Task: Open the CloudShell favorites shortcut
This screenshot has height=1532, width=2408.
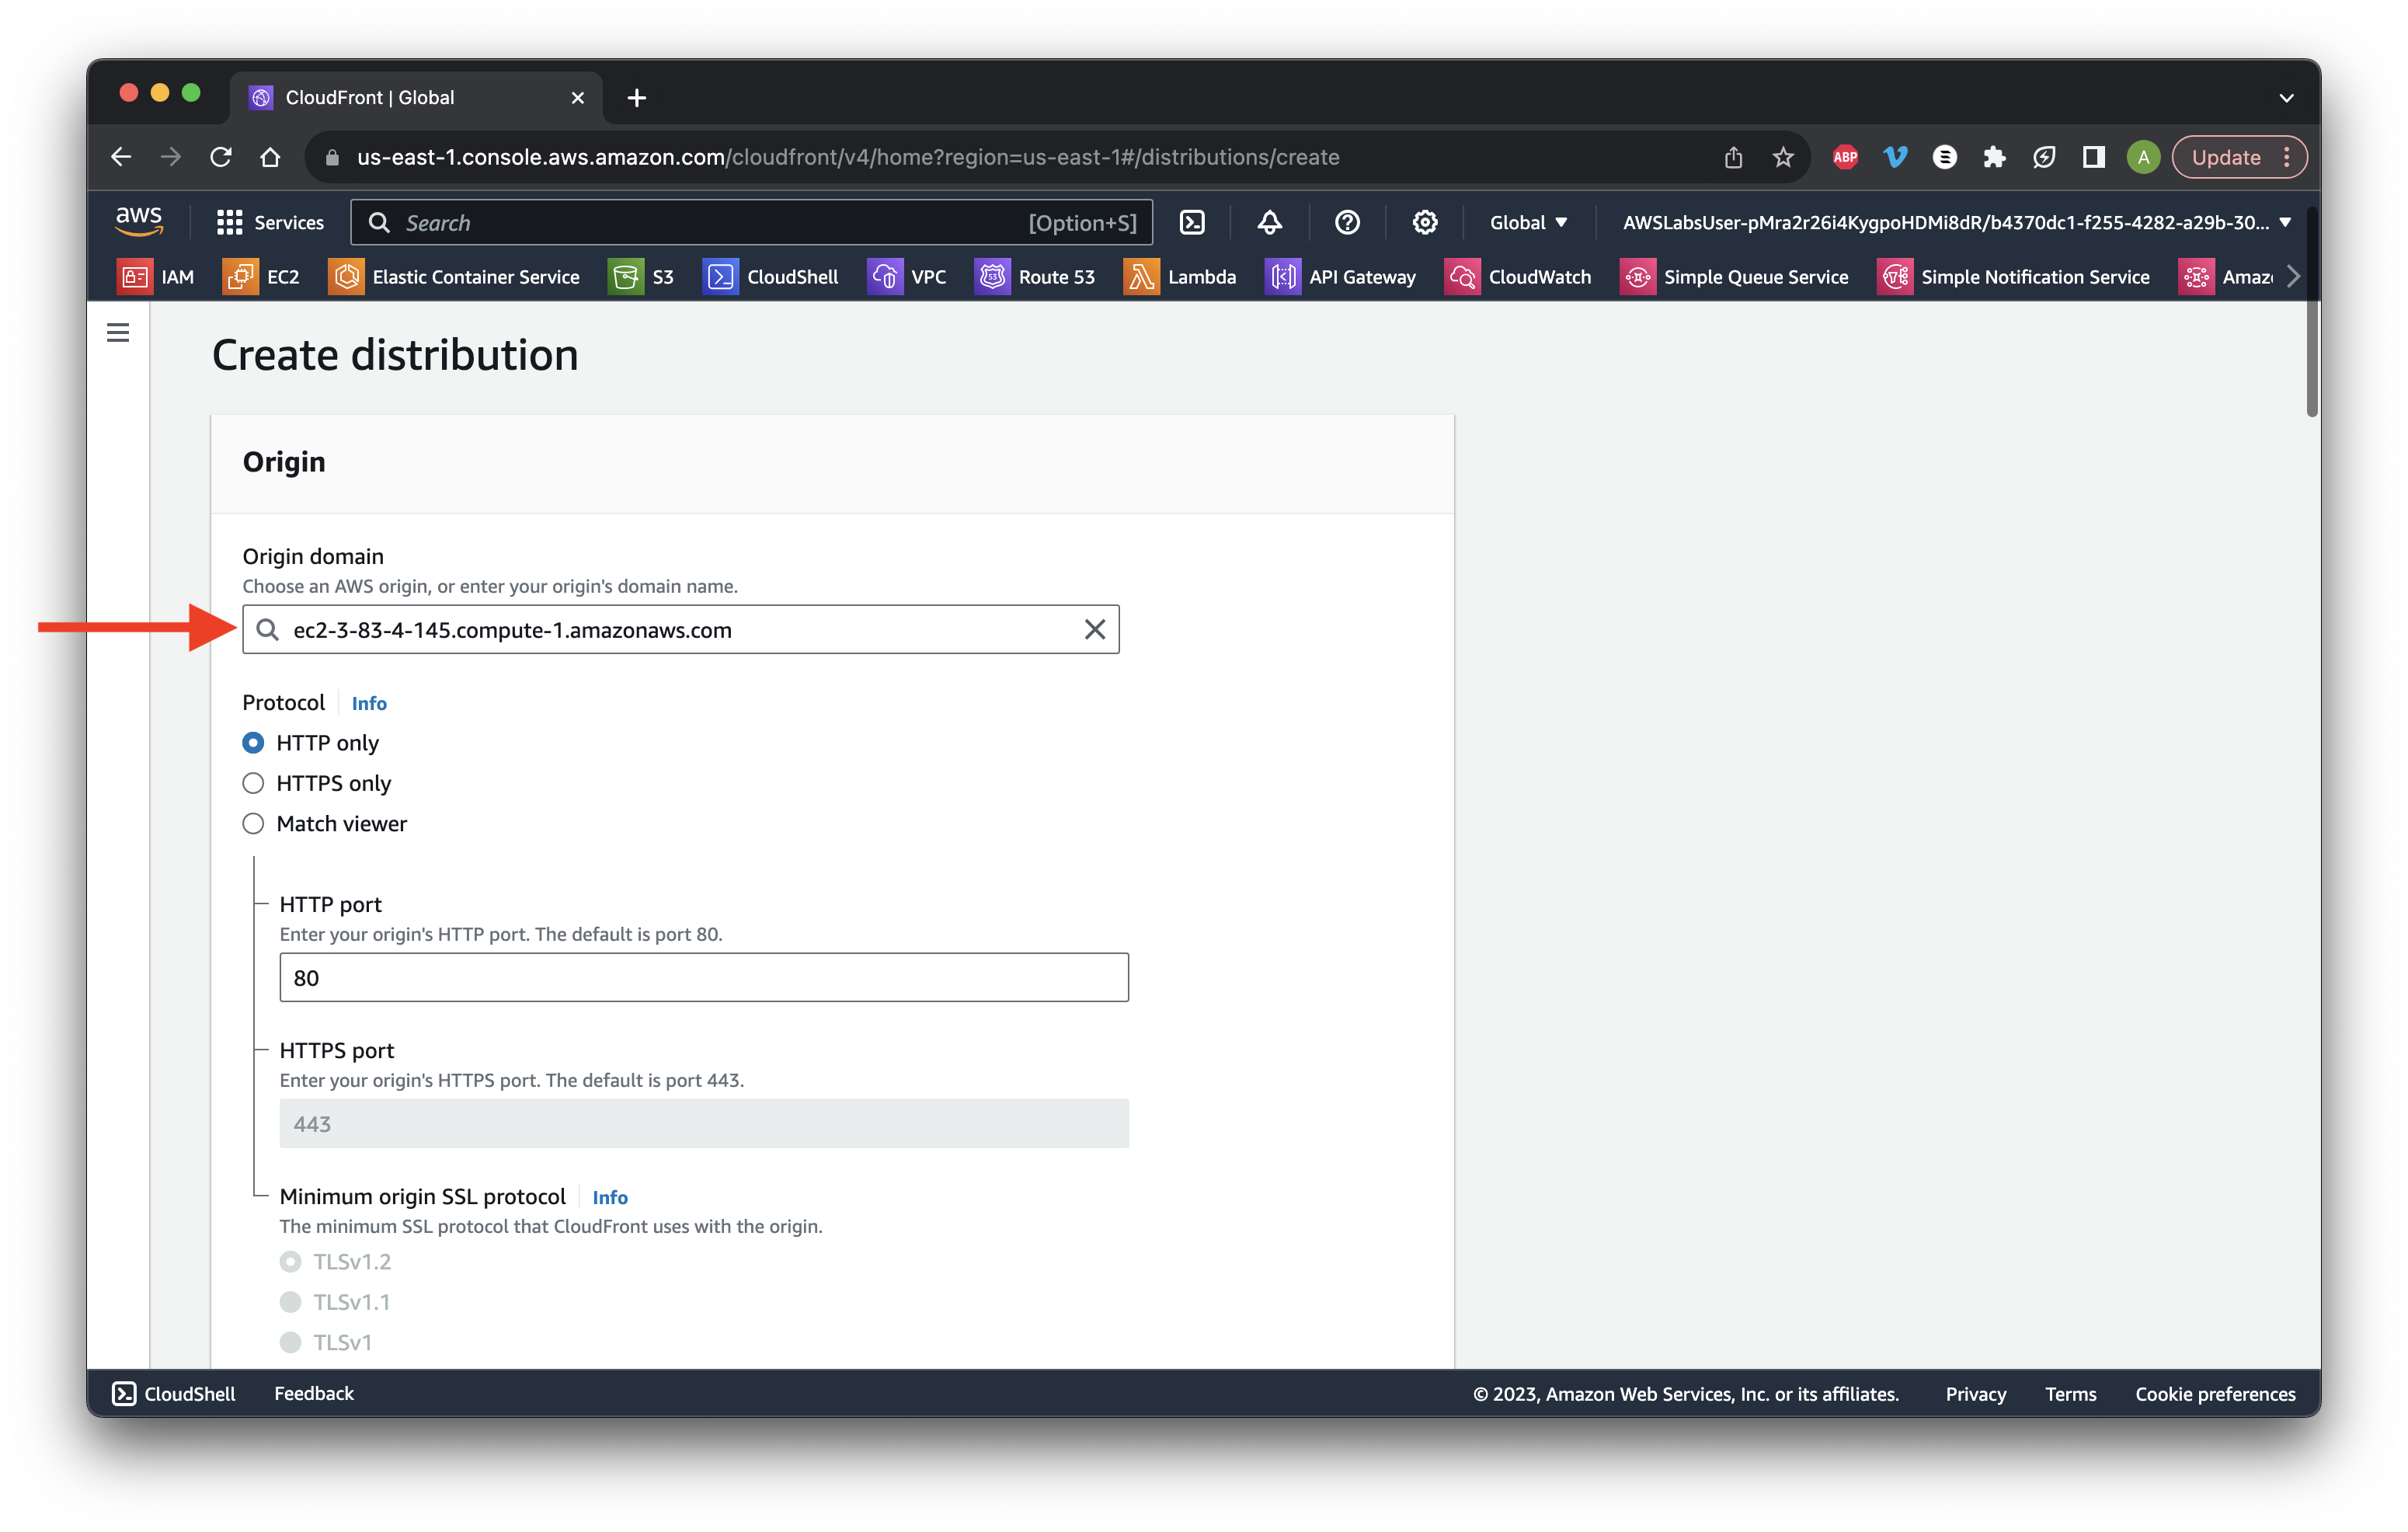Action: 770,277
